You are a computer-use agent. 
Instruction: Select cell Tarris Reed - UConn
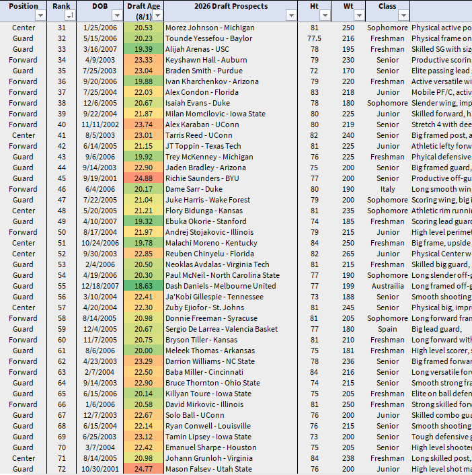coord(231,135)
